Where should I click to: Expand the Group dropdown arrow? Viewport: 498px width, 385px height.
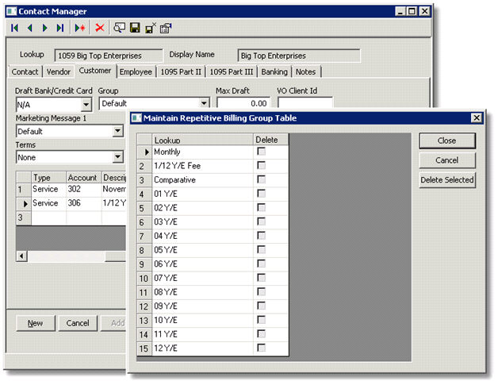click(x=204, y=103)
